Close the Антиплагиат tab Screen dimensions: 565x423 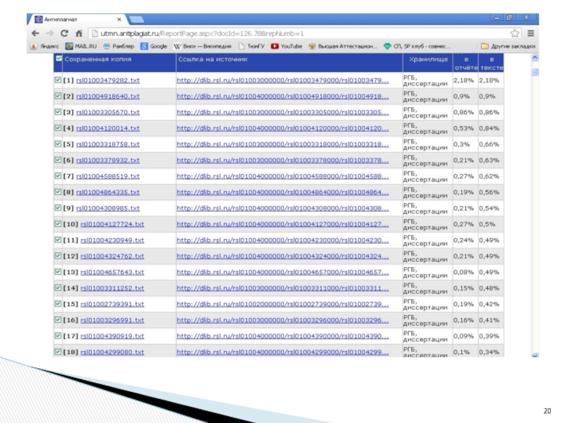click(119, 20)
